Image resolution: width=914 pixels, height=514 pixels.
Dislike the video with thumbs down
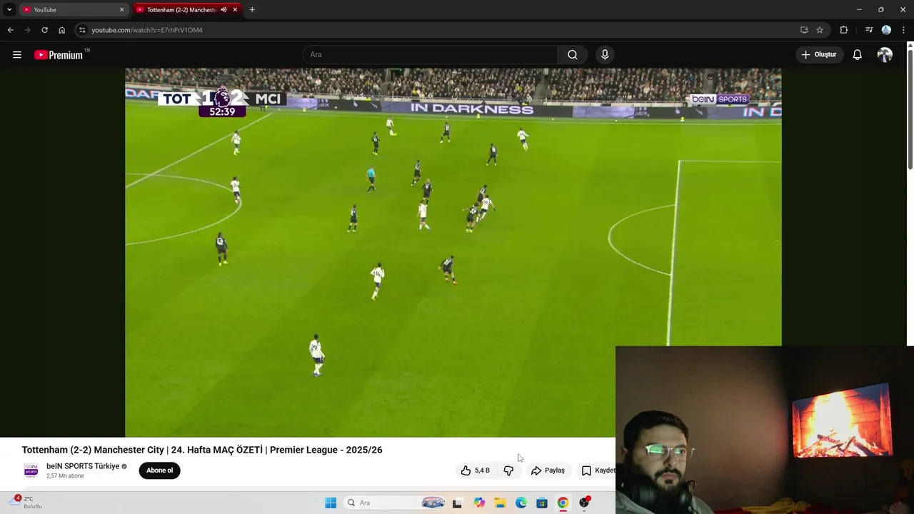[508, 470]
